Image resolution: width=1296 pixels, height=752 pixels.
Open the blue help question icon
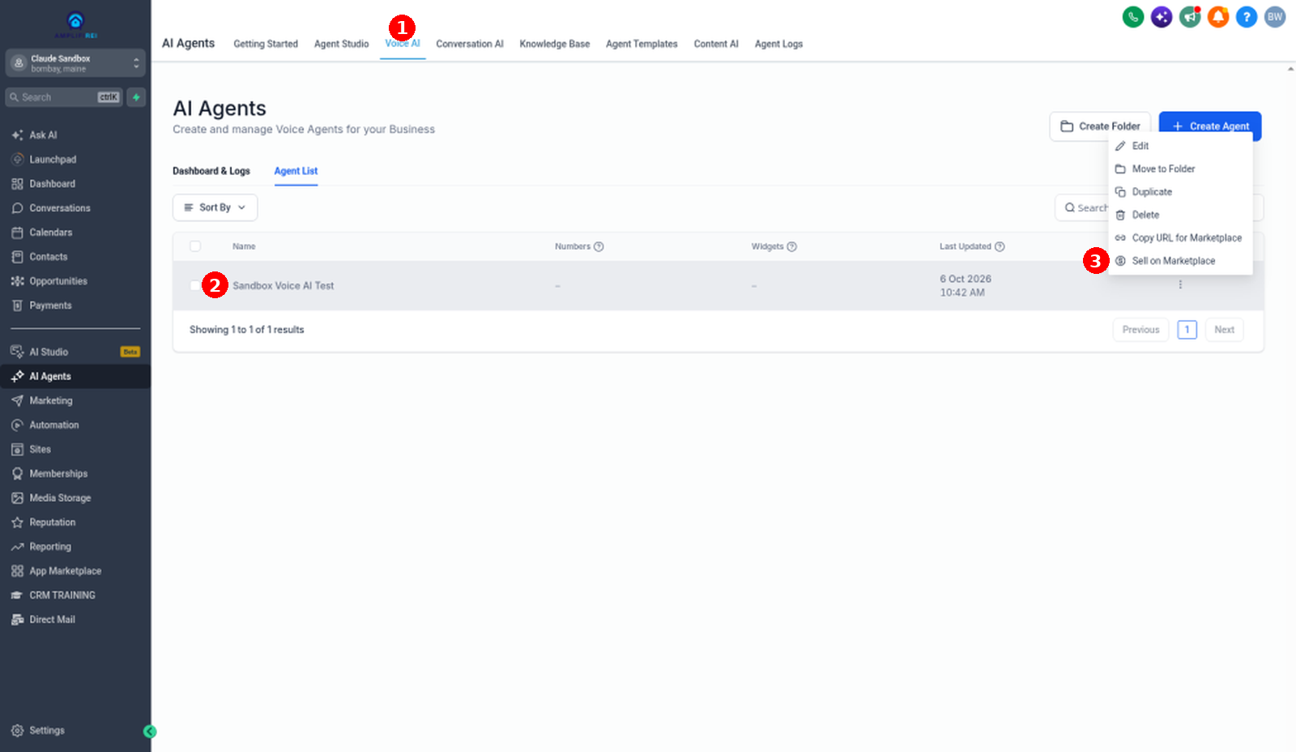[x=1246, y=17]
